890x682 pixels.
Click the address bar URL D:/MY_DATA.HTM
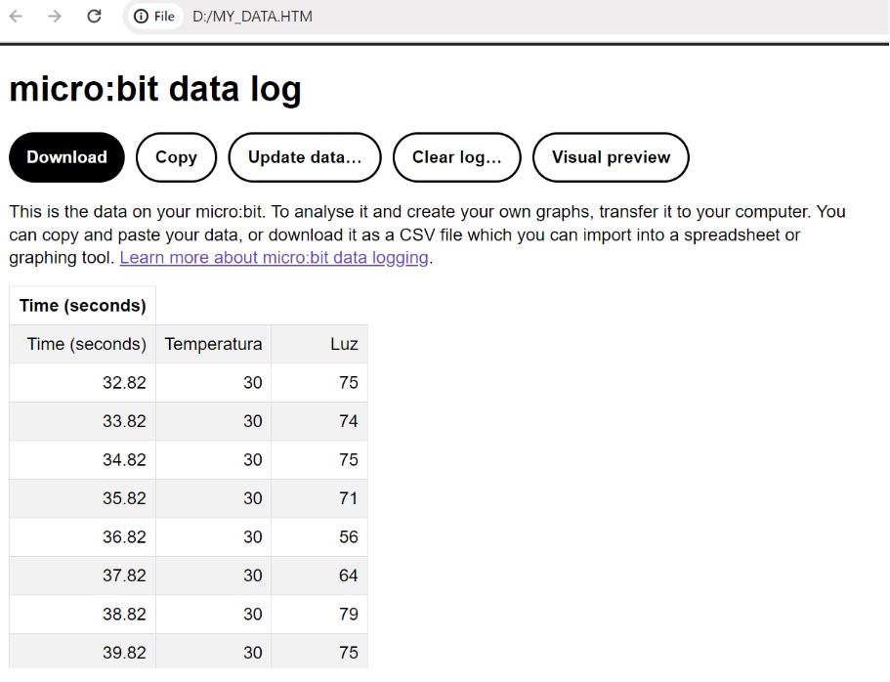[252, 17]
